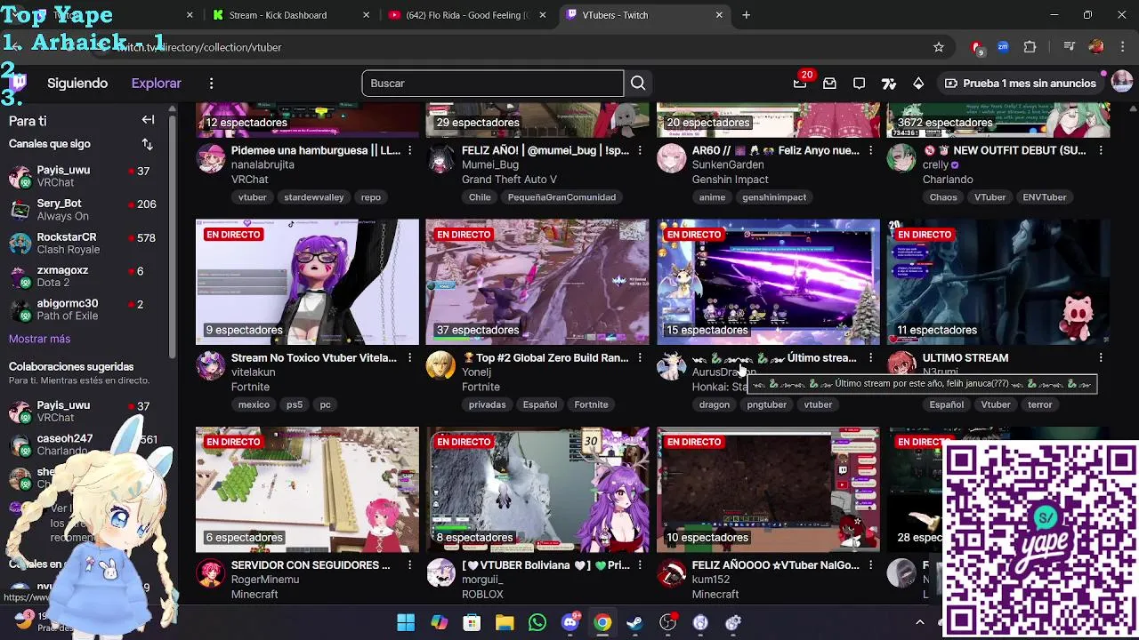Click the Turbo crown icon
The height and width of the screenshot is (640, 1139).
(x=918, y=84)
